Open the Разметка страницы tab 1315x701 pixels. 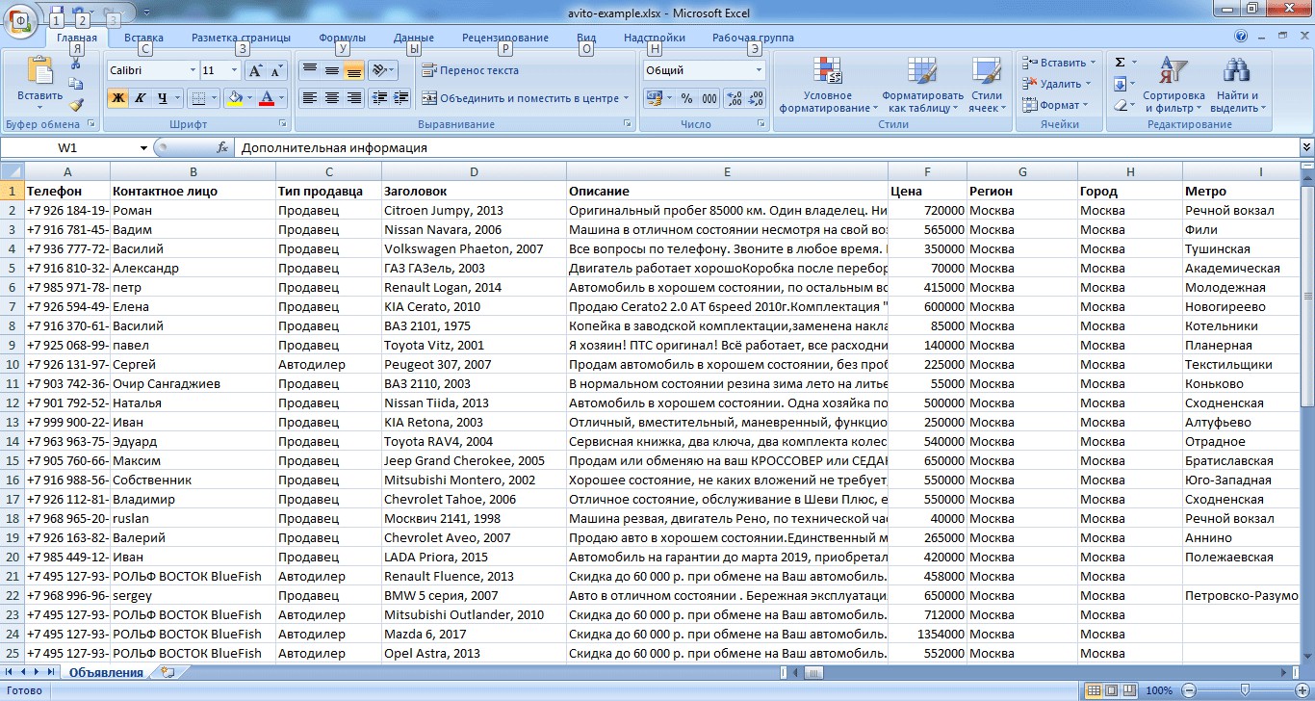[241, 38]
